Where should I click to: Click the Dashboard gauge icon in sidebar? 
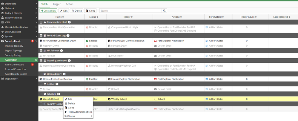(2, 4)
